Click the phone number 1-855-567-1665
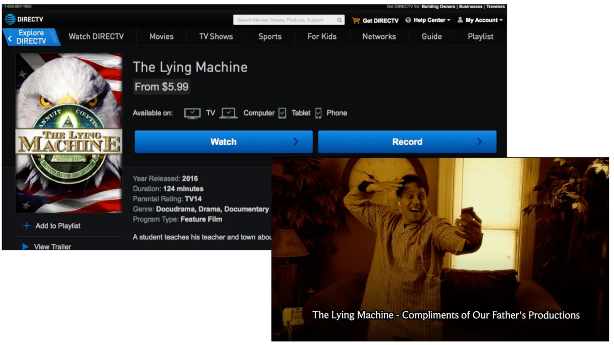 click(x=17, y=7)
